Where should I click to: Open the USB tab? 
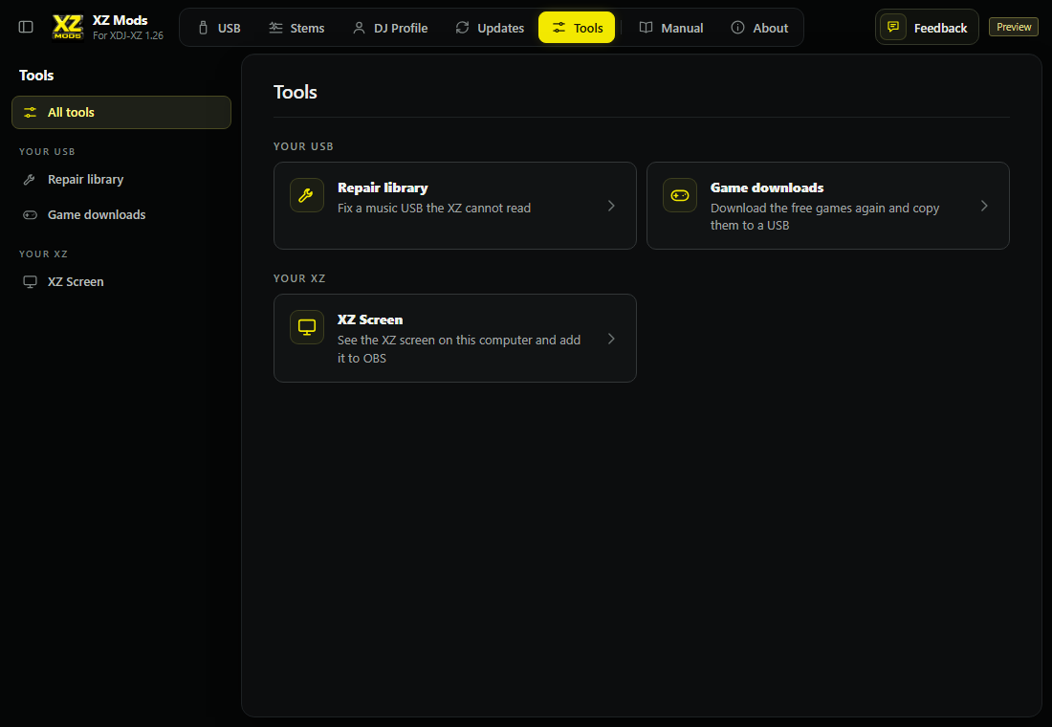coord(219,28)
